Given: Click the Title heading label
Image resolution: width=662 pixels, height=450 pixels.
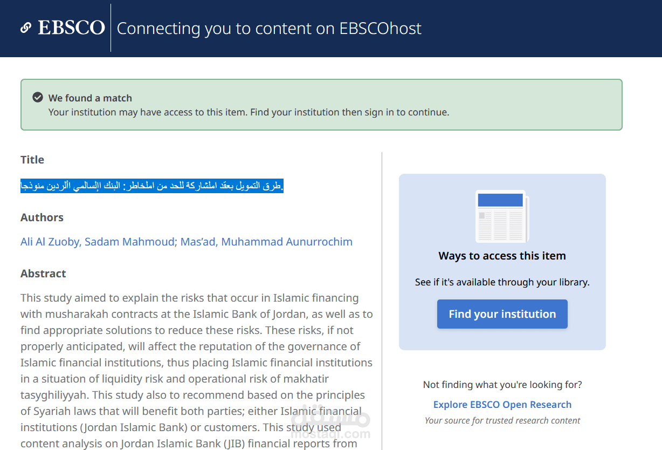Looking at the screenshot, I should tap(32, 160).
